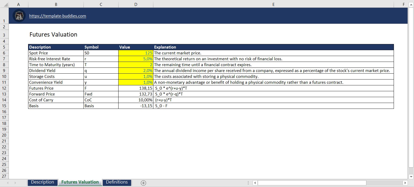414x187 pixels.
Task: Click the Explanation header cell
Action: click(274, 47)
